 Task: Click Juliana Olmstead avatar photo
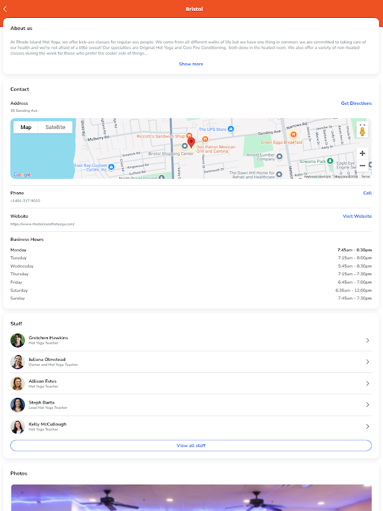coord(18,362)
